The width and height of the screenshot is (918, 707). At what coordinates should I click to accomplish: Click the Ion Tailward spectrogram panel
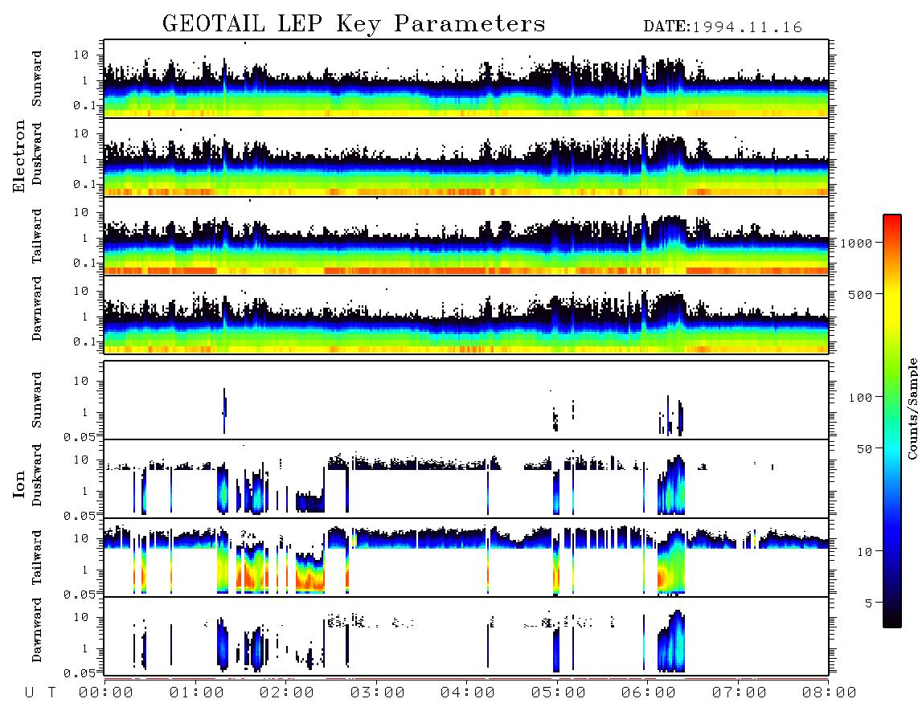click(466, 558)
